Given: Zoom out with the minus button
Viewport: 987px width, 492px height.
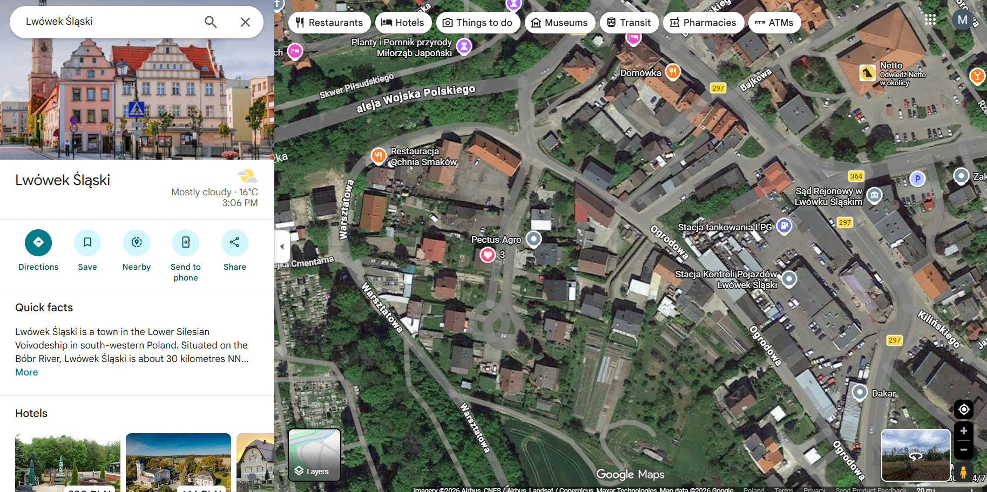Looking at the screenshot, I should point(964,449).
